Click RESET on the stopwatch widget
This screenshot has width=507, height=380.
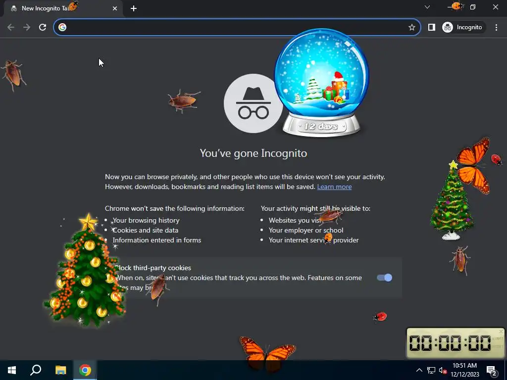pos(498,346)
